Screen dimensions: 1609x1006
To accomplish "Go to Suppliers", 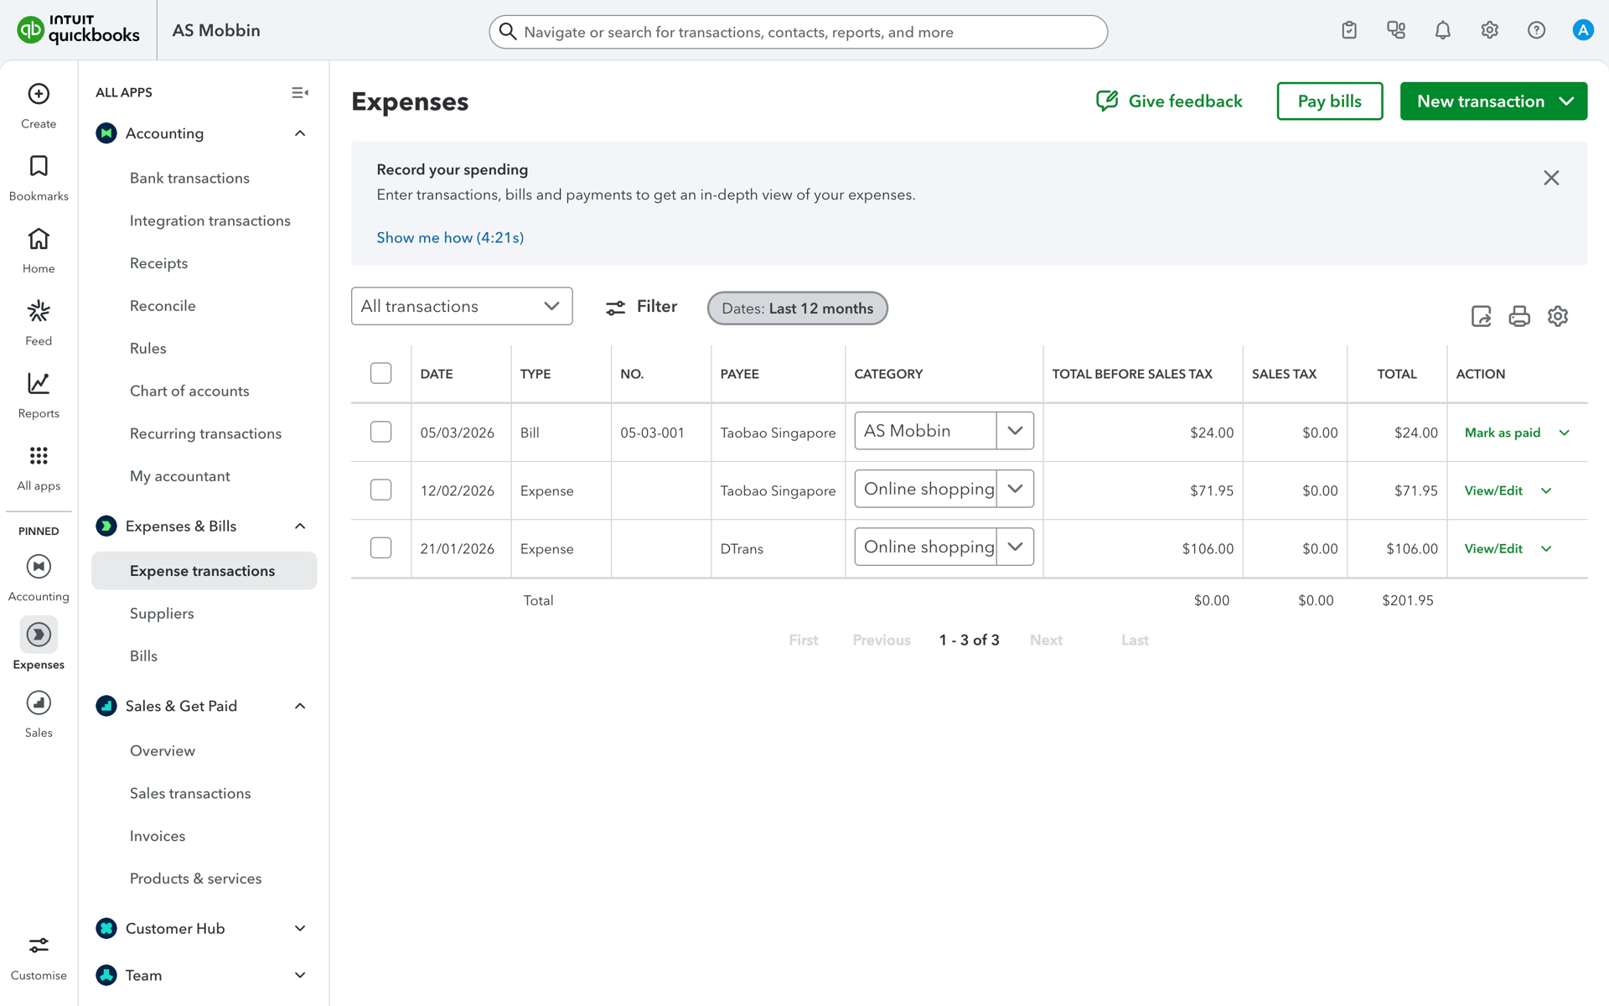I will pyautogui.click(x=162, y=614).
